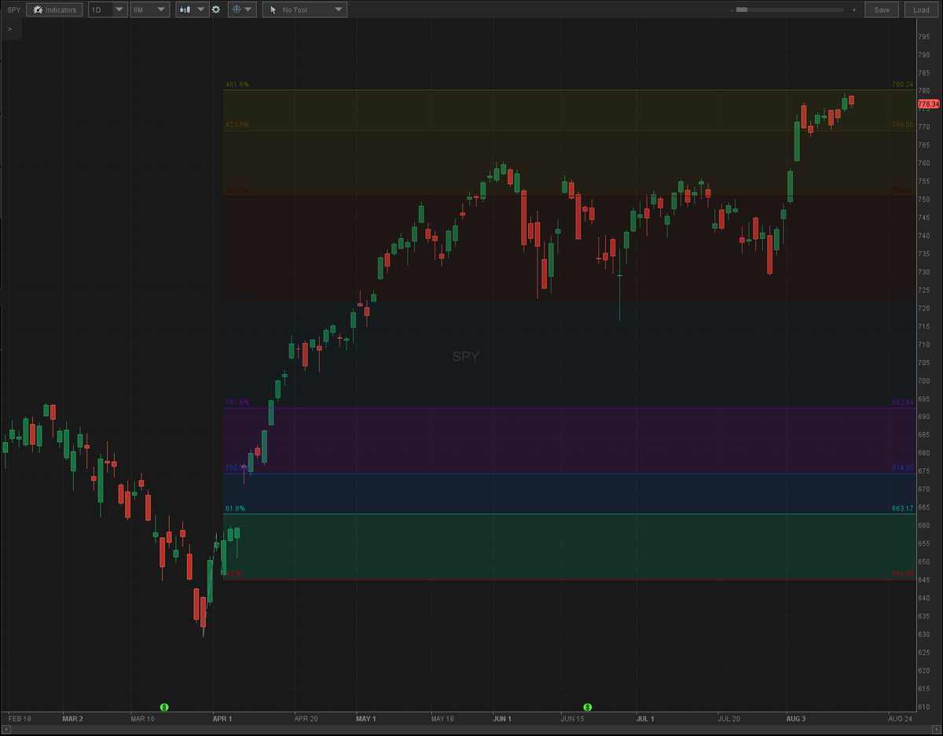Image resolution: width=943 pixels, height=736 pixels.
Task: Click the 663.17 Fibonacci price value
Action: tap(902, 508)
